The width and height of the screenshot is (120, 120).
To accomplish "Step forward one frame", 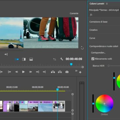I will pyautogui.click(x=30, y=72).
